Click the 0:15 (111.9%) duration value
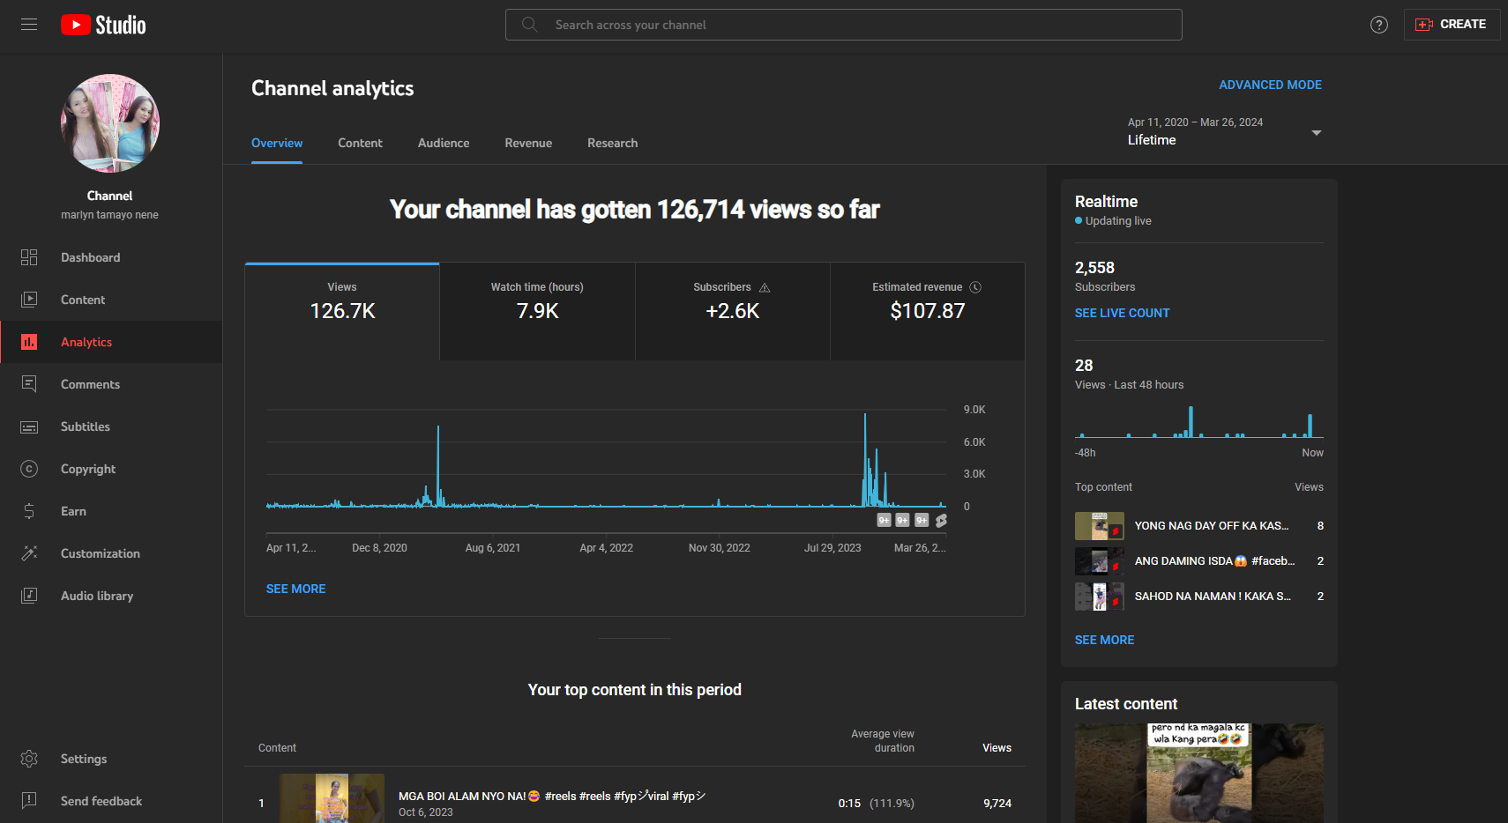The width and height of the screenshot is (1508, 823). coord(876,804)
